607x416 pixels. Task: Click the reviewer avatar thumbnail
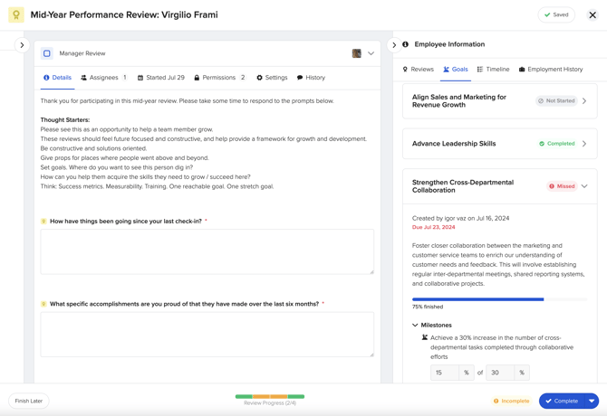click(x=357, y=53)
